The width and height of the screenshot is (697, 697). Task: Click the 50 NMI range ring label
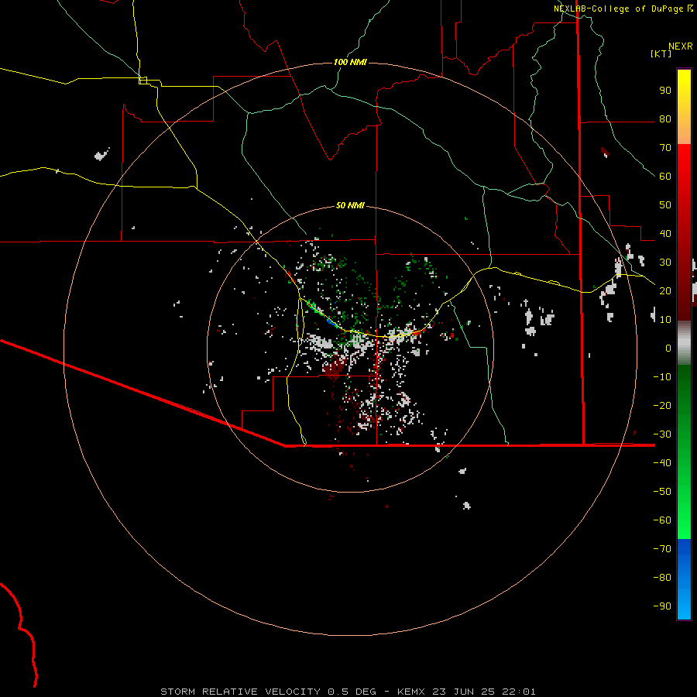click(350, 205)
